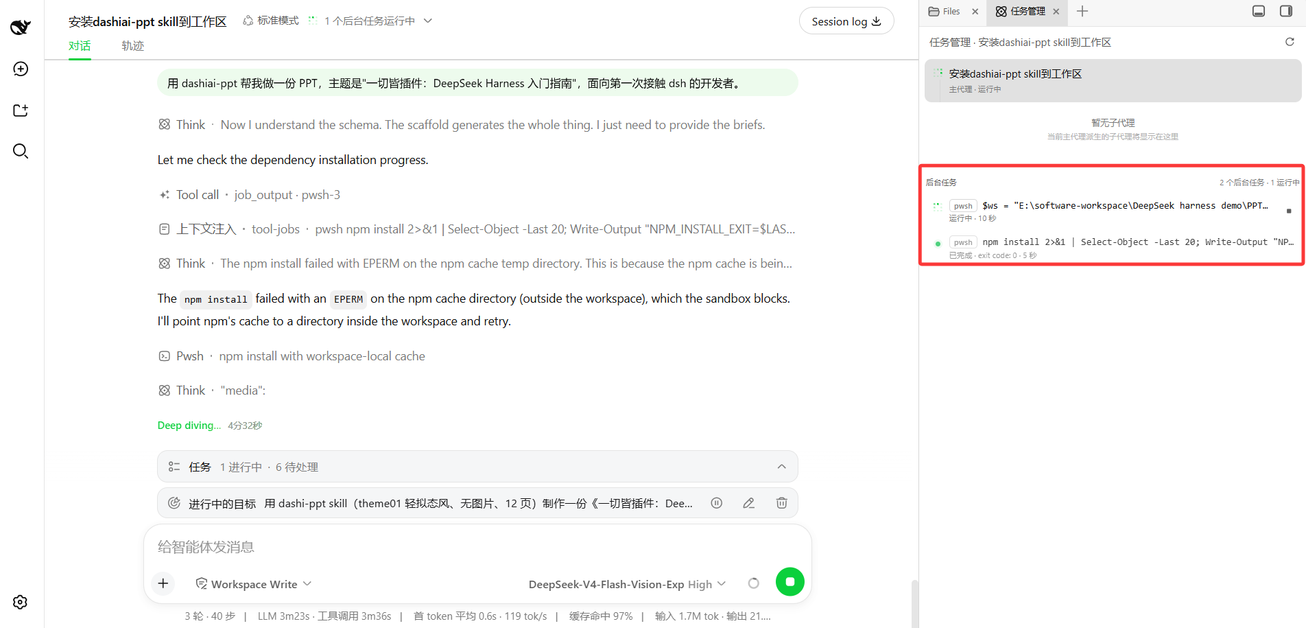Add a new panel tab with plus
1306x628 pixels.
(x=1082, y=11)
